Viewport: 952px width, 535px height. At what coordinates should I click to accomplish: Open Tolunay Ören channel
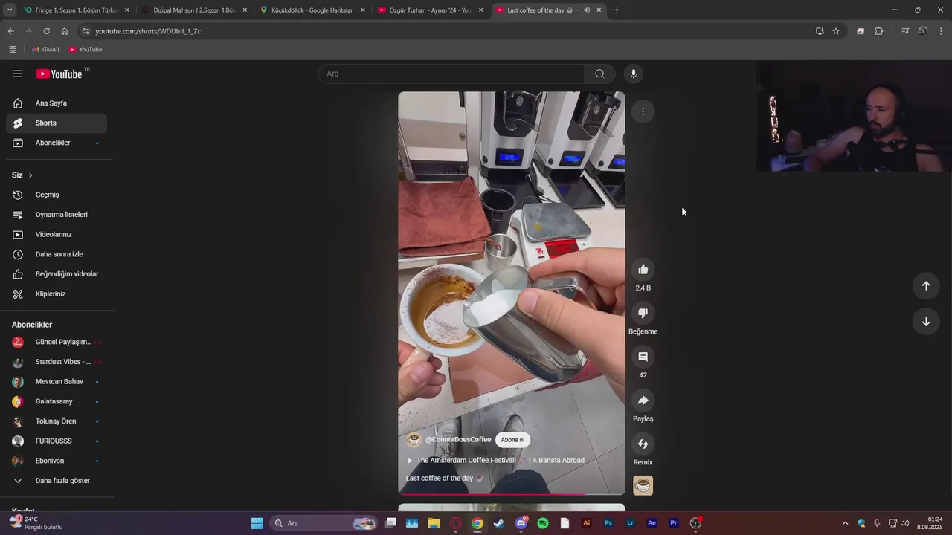57,421
